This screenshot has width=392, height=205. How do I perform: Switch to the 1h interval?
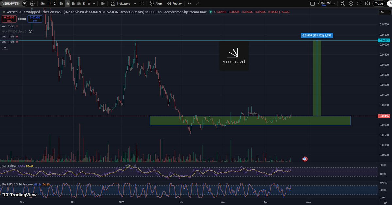click(x=50, y=4)
